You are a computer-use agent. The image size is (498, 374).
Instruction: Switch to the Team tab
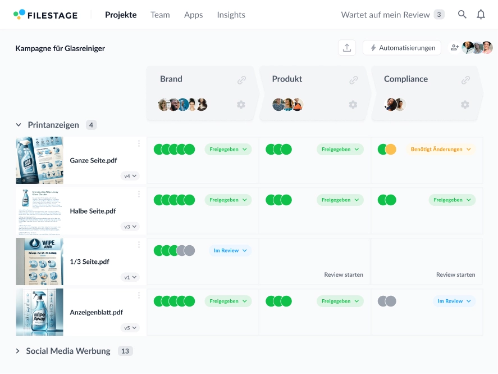click(160, 15)
